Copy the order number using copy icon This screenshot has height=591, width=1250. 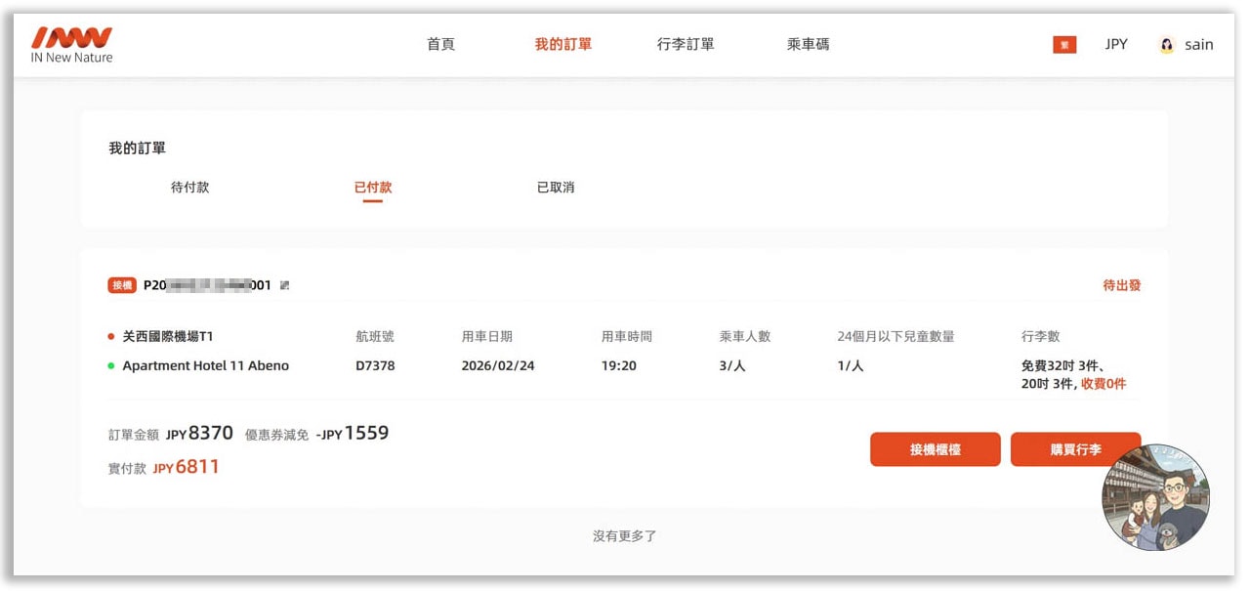click(285, 286)
